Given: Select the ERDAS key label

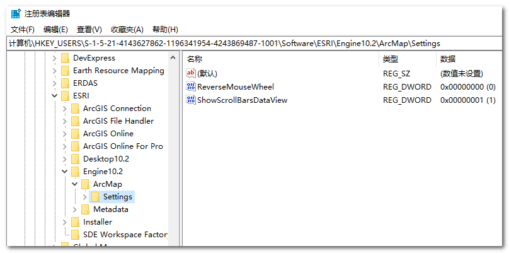Looking at the screenshot, I should [85, 83].
